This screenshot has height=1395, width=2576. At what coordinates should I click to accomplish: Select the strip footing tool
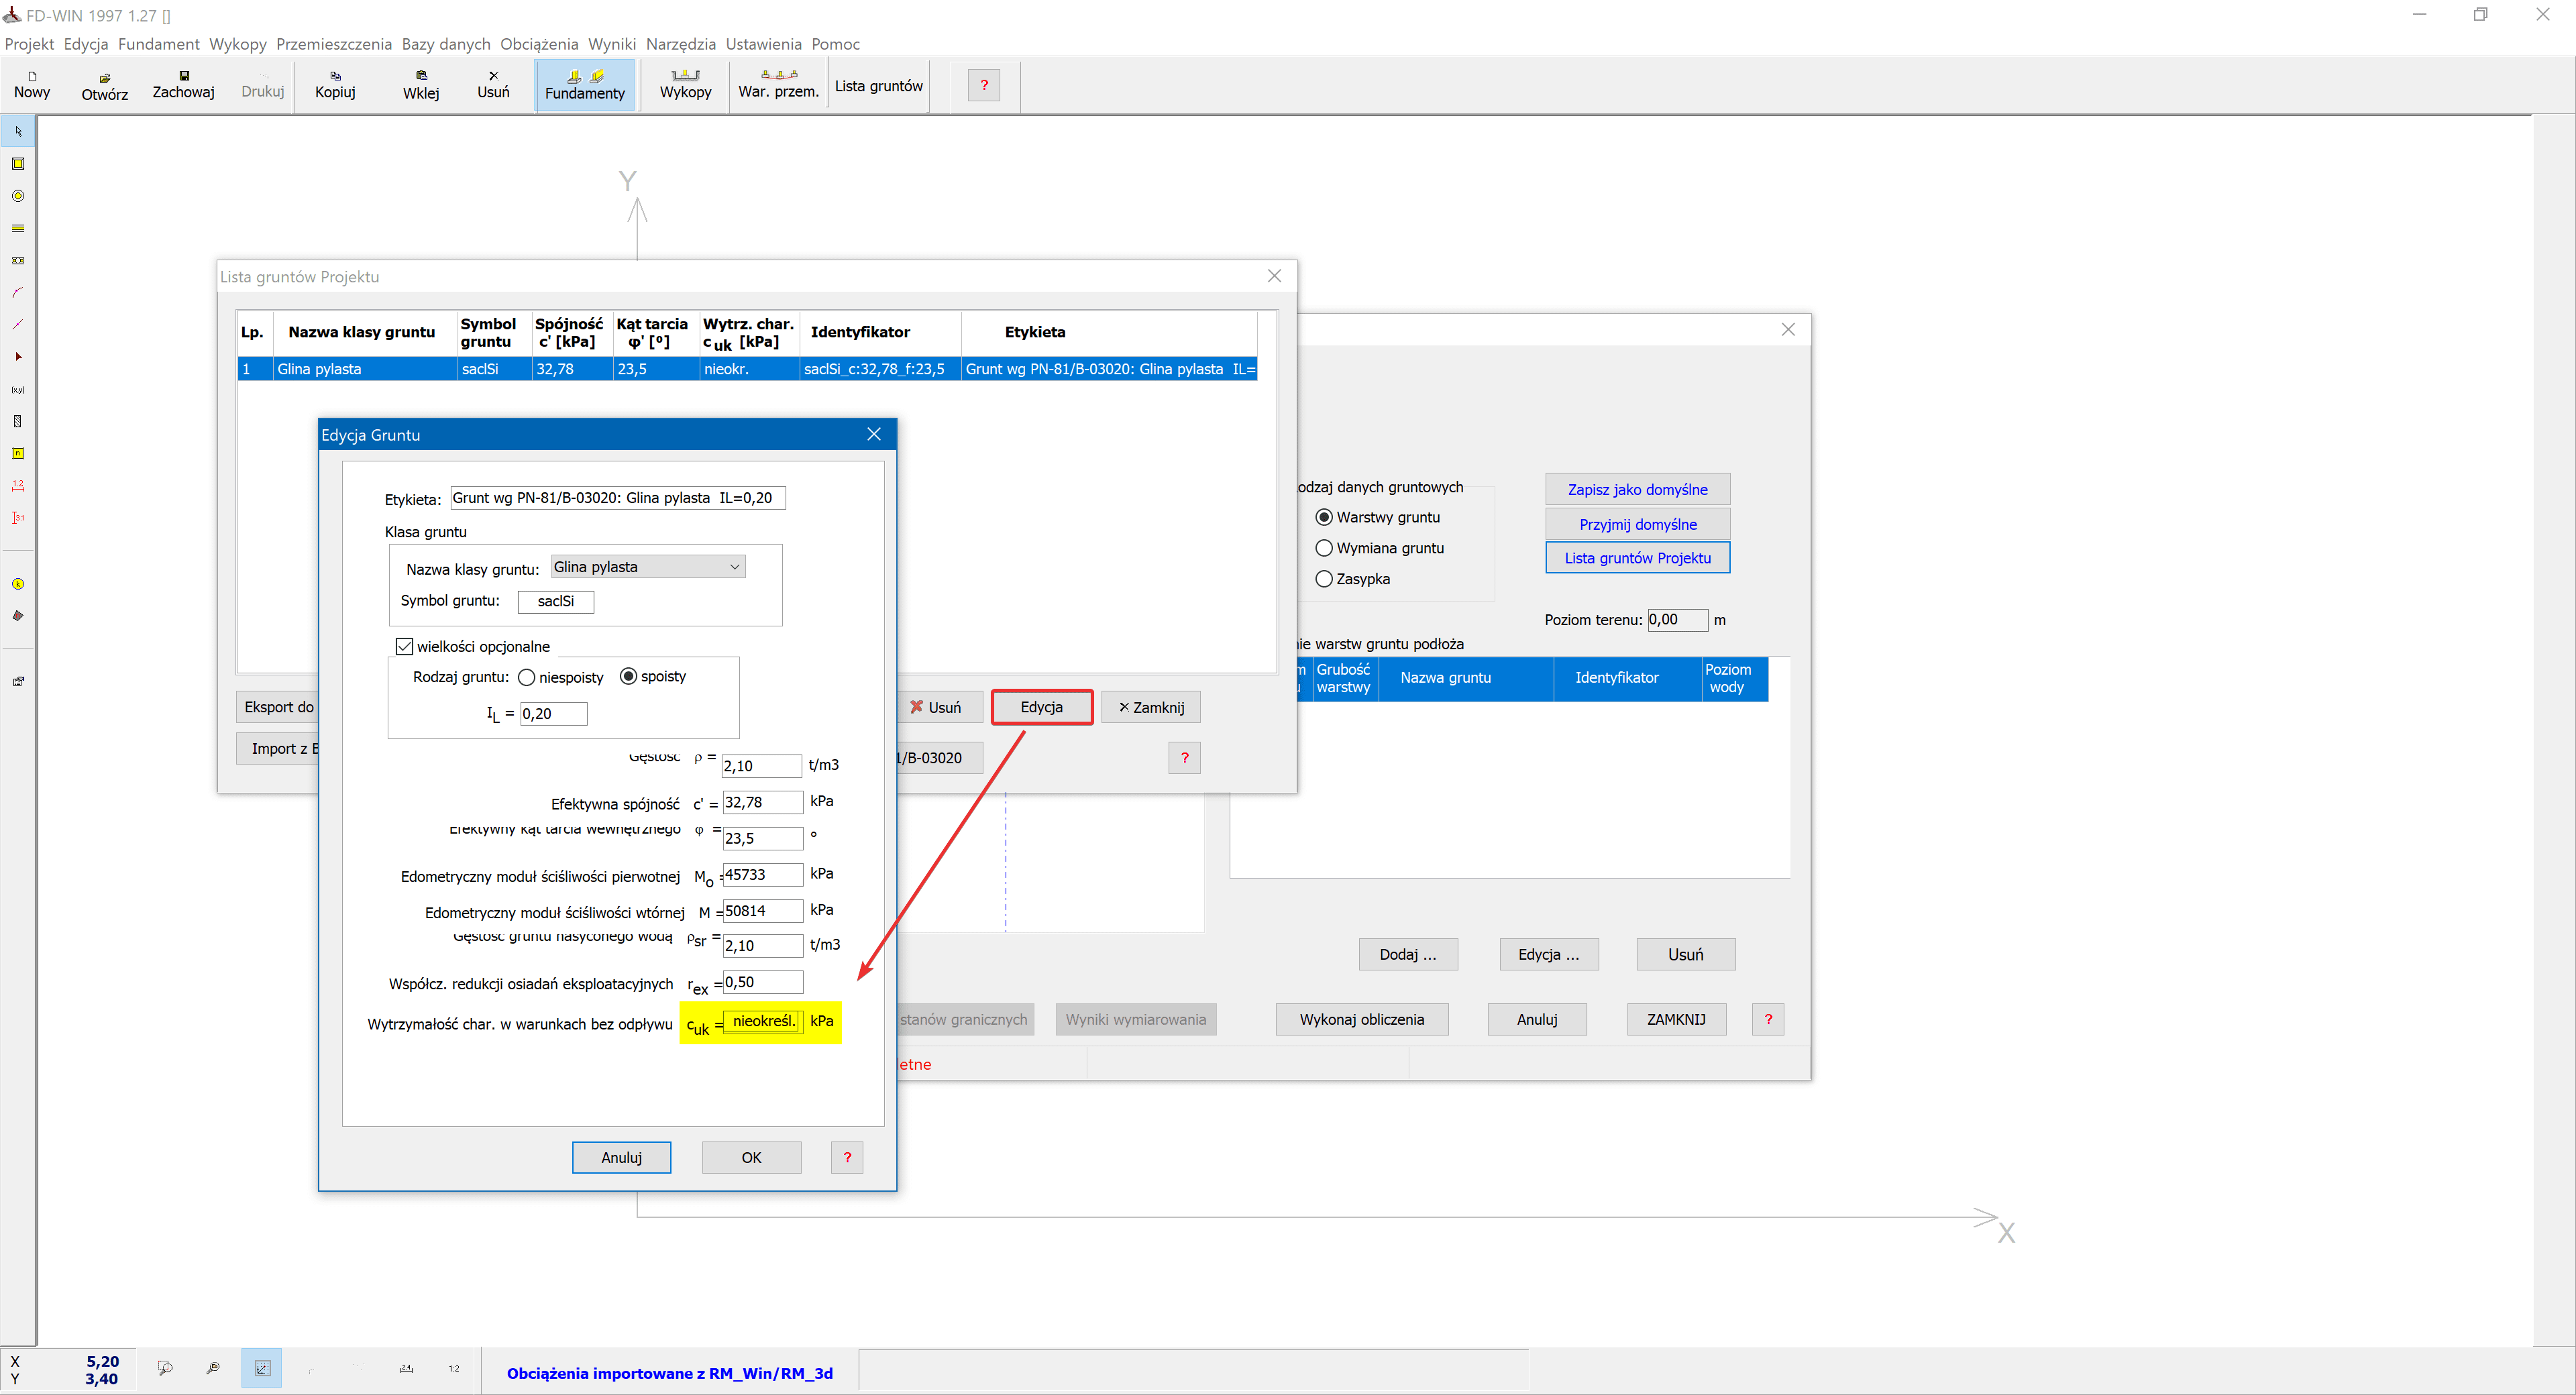point(18,228)
